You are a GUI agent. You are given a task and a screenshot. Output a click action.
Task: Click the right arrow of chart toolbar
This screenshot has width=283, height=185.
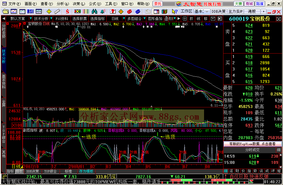point(179,18)
